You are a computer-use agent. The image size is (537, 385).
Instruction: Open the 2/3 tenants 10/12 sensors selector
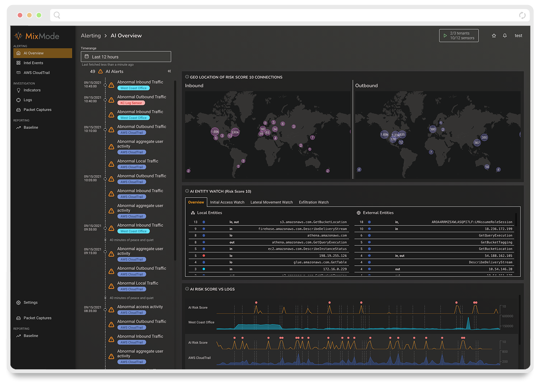[459, 36]
